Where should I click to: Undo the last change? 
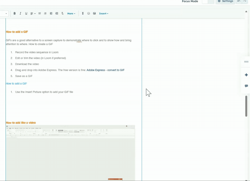click(239, 1)
